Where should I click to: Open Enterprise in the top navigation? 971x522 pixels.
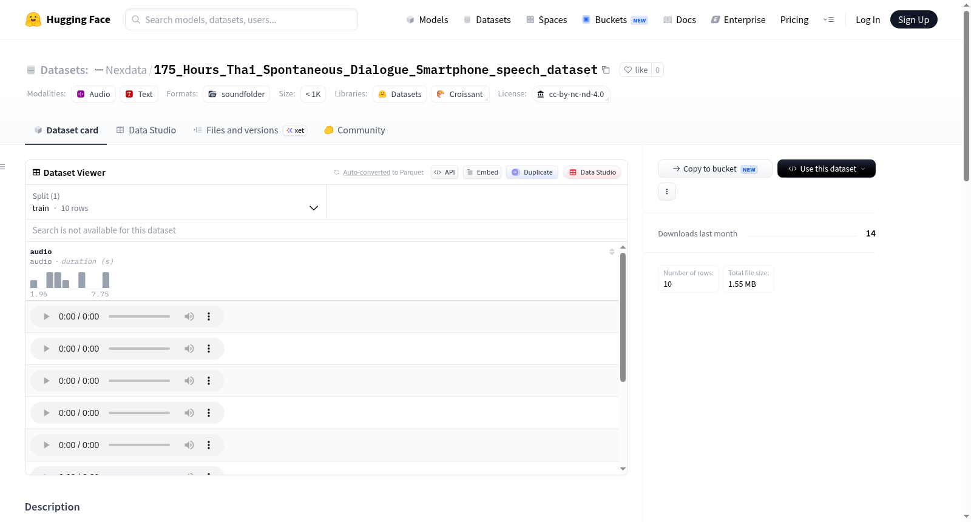click(739, 19)
